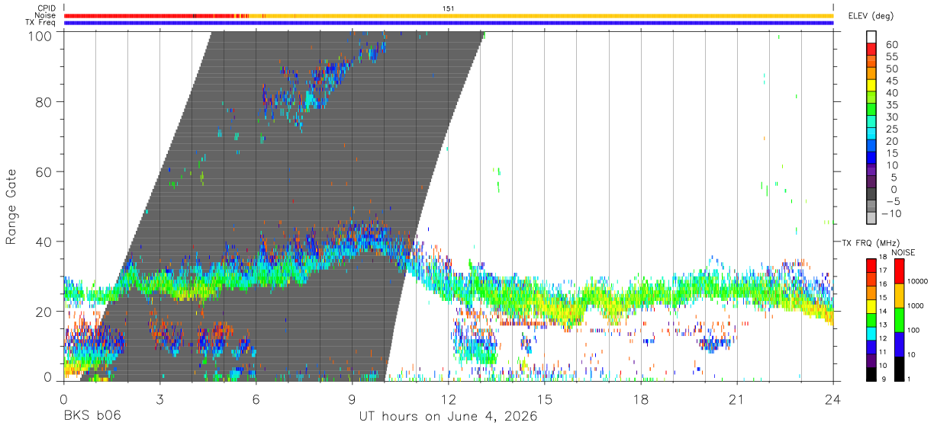Click the 1 label on NOISE colorbar
937x432 pixels.
(908, 379)
